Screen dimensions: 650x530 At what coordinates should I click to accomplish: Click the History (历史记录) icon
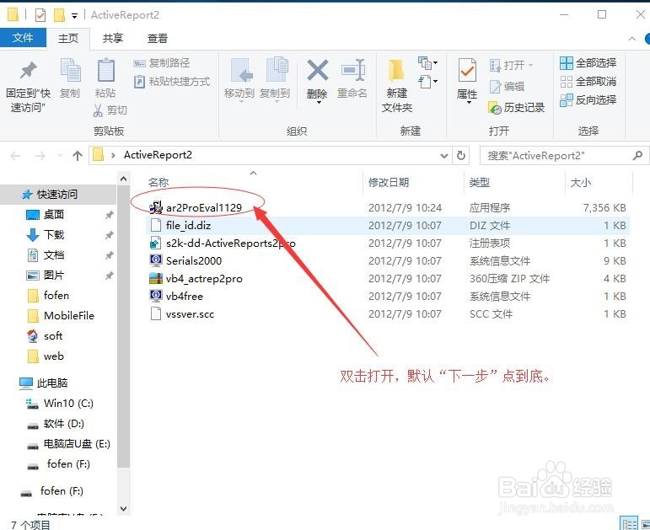point(495,108)
